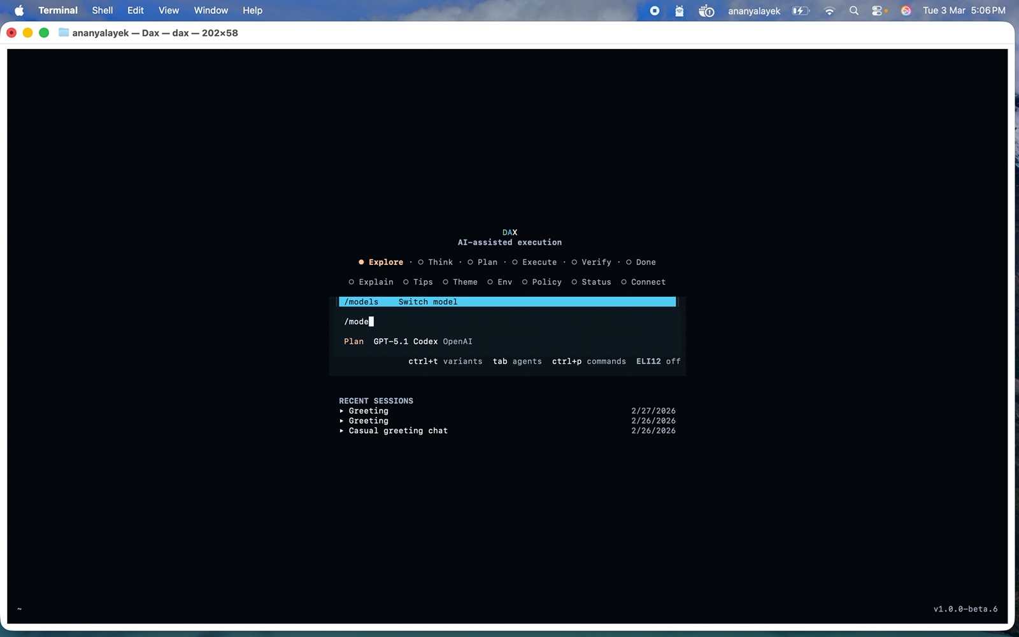The image size is (1019, 637).
Task: Click the Siri icon in menu bar
Action: pos(906,11)
